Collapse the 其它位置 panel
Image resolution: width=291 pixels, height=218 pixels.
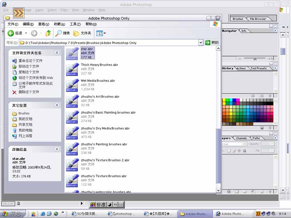point(57,105)
